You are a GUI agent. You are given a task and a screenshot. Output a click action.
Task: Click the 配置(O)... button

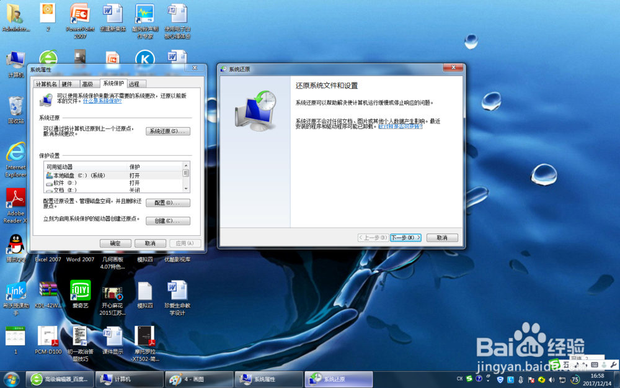pyautogui.click(x=167, y=203)
